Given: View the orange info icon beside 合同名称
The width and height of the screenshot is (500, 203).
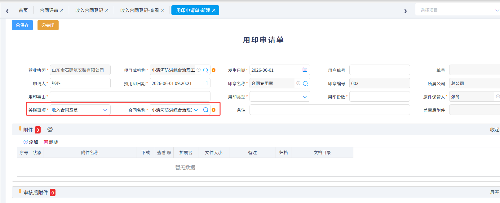Looking at the screenshot, I should pyautogui.click(x=214, y=110).
